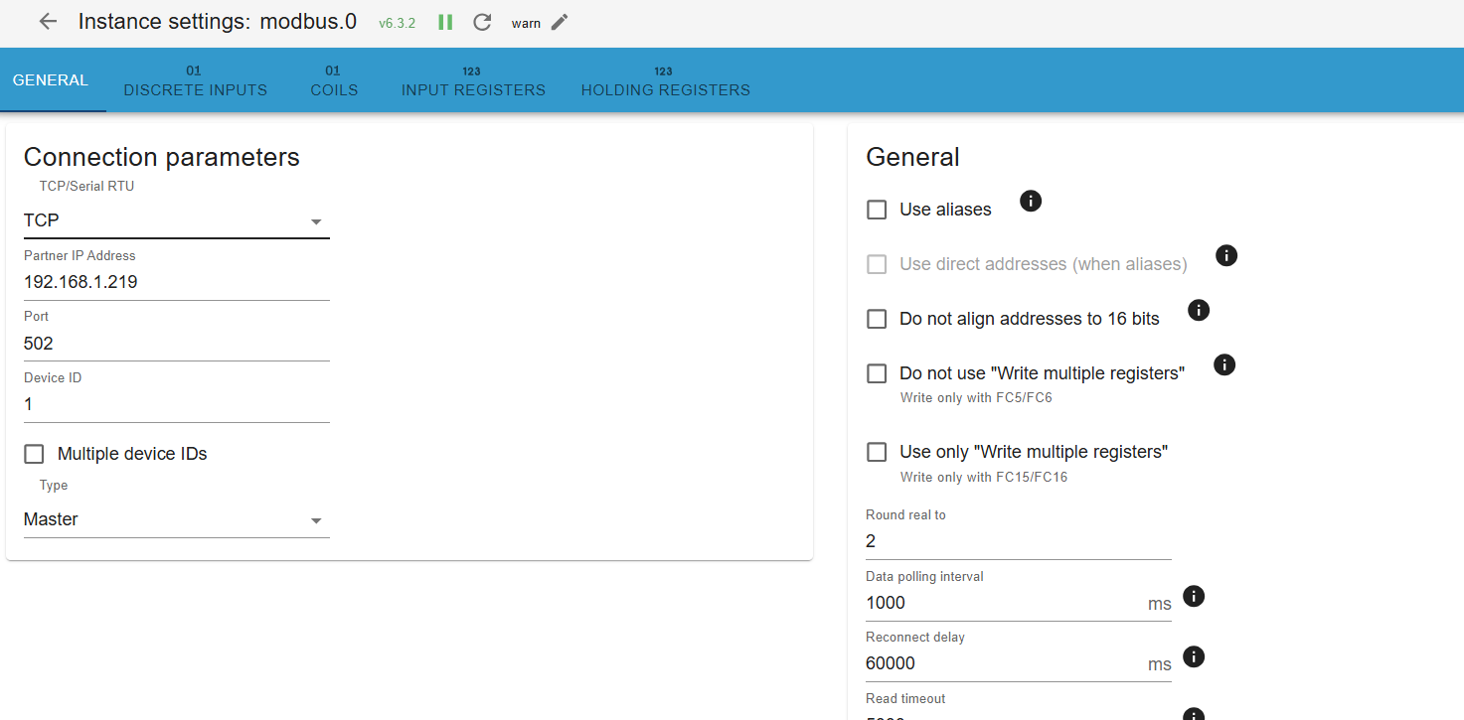Focus the Port number field
The image size is (1464, 720).
(x=176, y=344)
